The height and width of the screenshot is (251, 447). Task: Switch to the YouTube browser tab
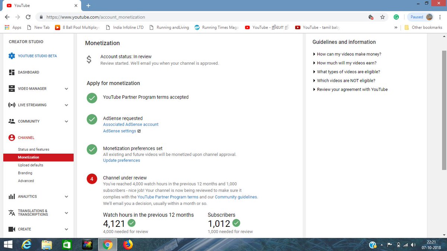41,6
